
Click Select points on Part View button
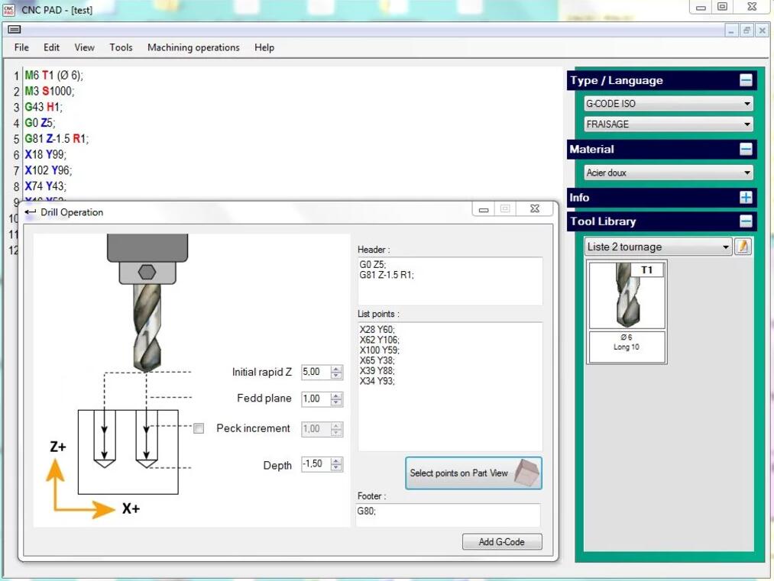pyautogui.click(x=474, y=473)
